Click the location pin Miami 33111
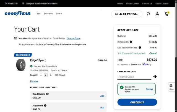Viewport: 177px width, 112px height. tap(11, 4)
